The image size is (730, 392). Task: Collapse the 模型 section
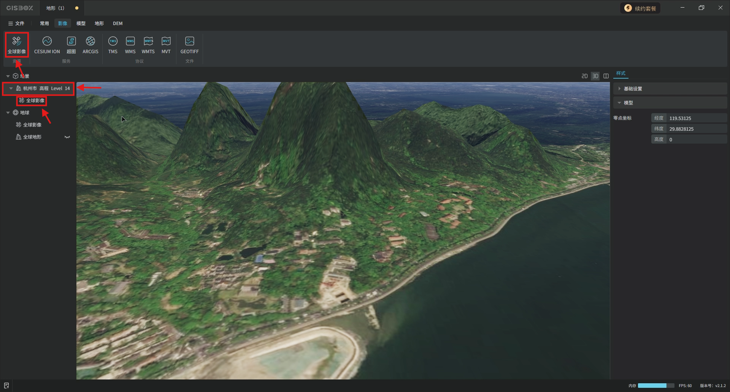click(x=628, y=103)
